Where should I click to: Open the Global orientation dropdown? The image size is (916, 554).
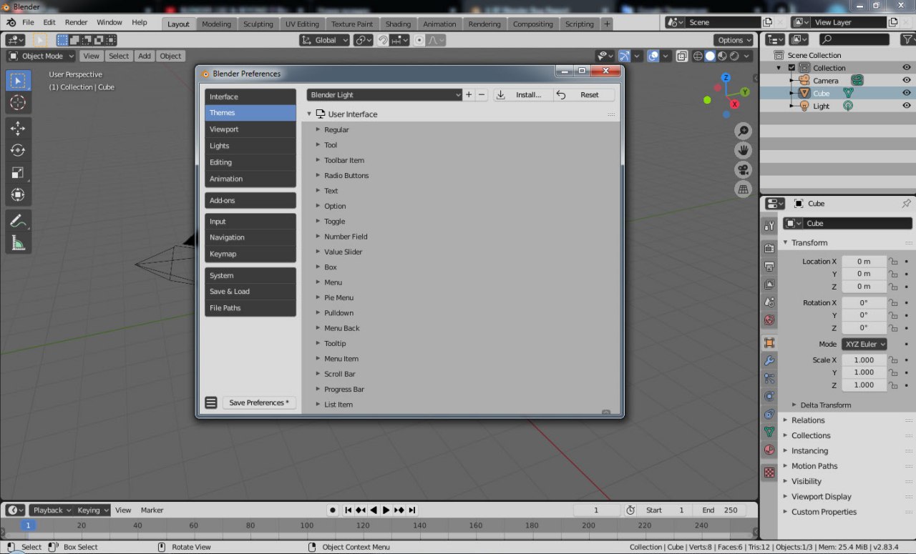pyautogui.click(x=325, y=40)
